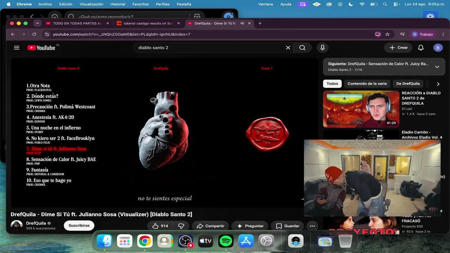The height and width of the screenshot is (253, 450).
Task: Close the 'lukensi castigo results' tab
Action: coord(179,23)
